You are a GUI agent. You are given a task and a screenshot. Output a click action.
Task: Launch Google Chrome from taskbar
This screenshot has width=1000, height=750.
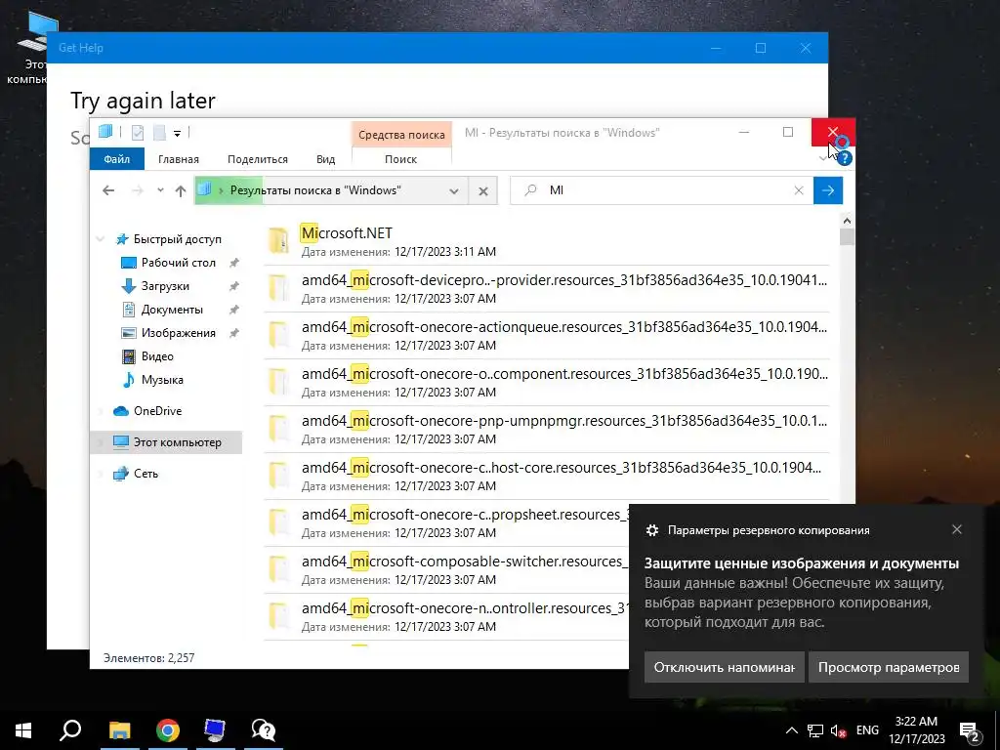[167, 730]
